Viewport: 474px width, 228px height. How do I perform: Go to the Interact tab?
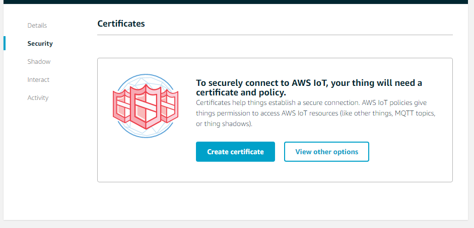click(38, 79)
